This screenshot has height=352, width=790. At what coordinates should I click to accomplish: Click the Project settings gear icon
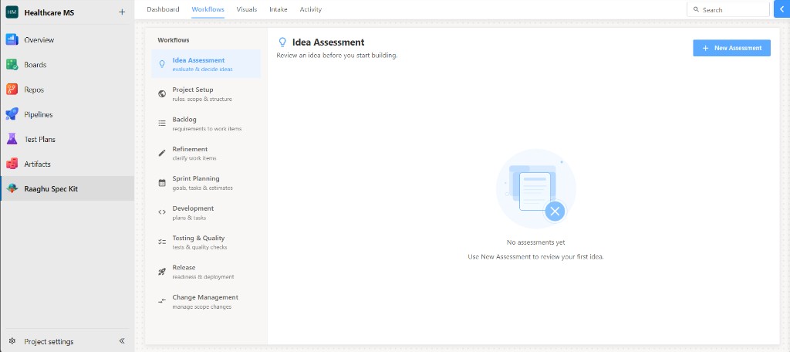12,341
